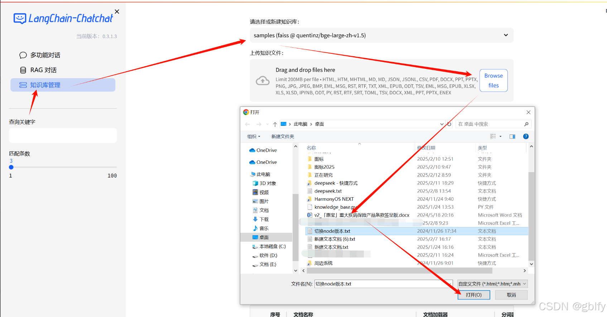607x317 pixels.
Task: Select the 重大疾病保险 docx file
Action: [358, 215]
